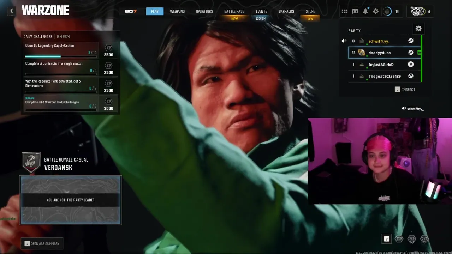
Task: Click OPEN AAR SUMMARY button
Action: coord(42,243)
